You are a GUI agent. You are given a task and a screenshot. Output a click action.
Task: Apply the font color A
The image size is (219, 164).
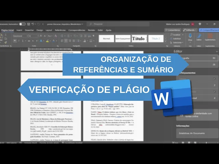(54, 41)
